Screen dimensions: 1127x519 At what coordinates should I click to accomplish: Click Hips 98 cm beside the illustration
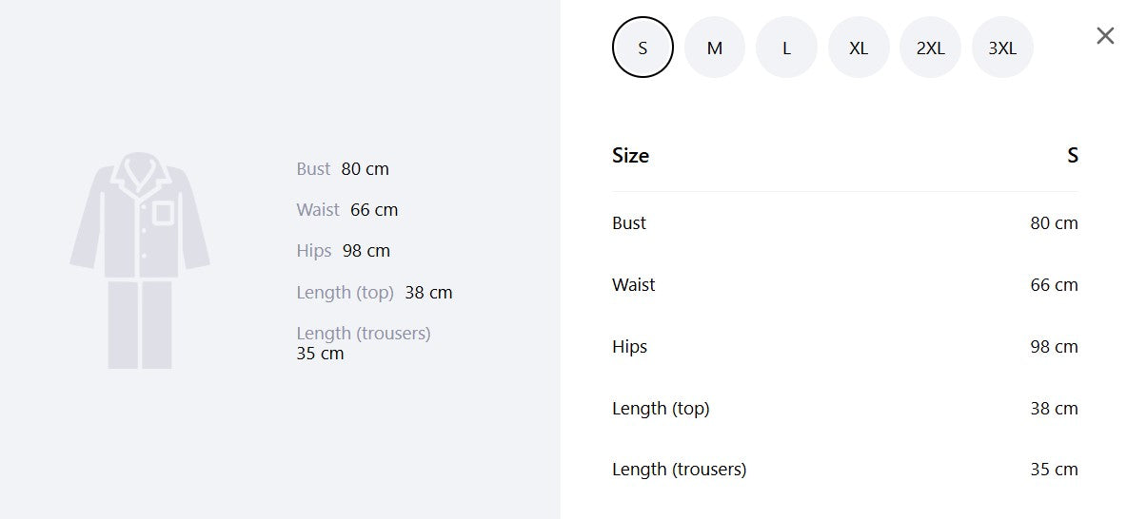pyautogui.click(x=343, y=251)
